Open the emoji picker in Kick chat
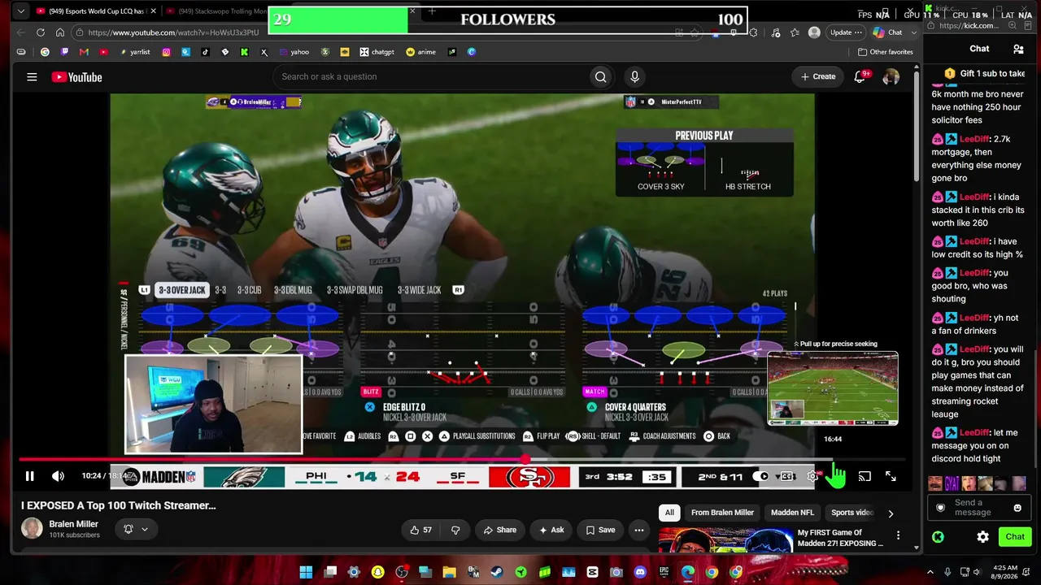Image resolution: width=1041 pixels, height=585 pixels. click(1017, 508)
